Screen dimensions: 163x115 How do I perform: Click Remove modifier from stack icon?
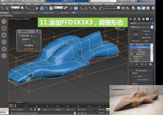145,64
